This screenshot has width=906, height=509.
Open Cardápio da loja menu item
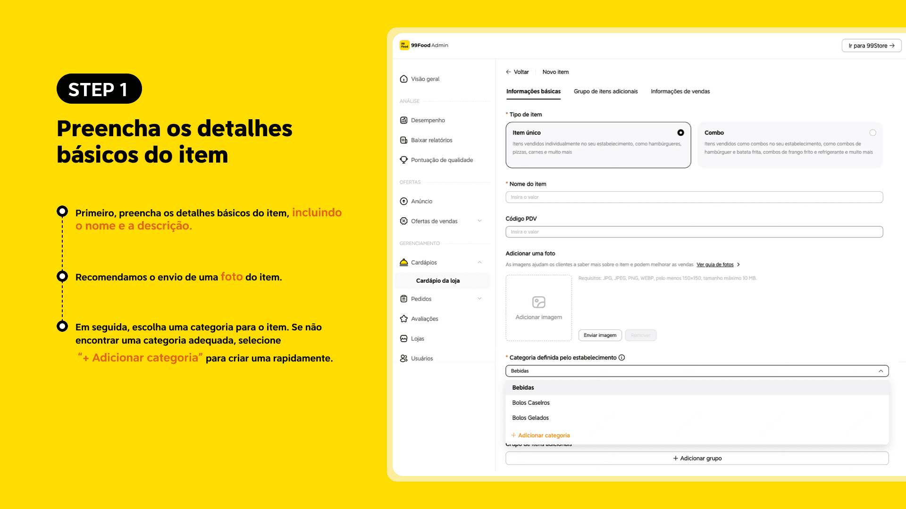442,280
